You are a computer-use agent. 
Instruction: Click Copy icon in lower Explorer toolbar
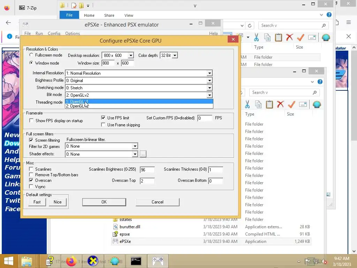tap(258, 104)
